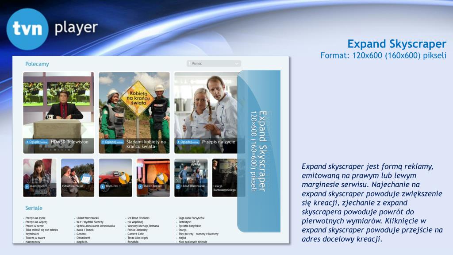Open the Twarzą w twarz link
Screen dimensions: 453x255
[35, 238]
